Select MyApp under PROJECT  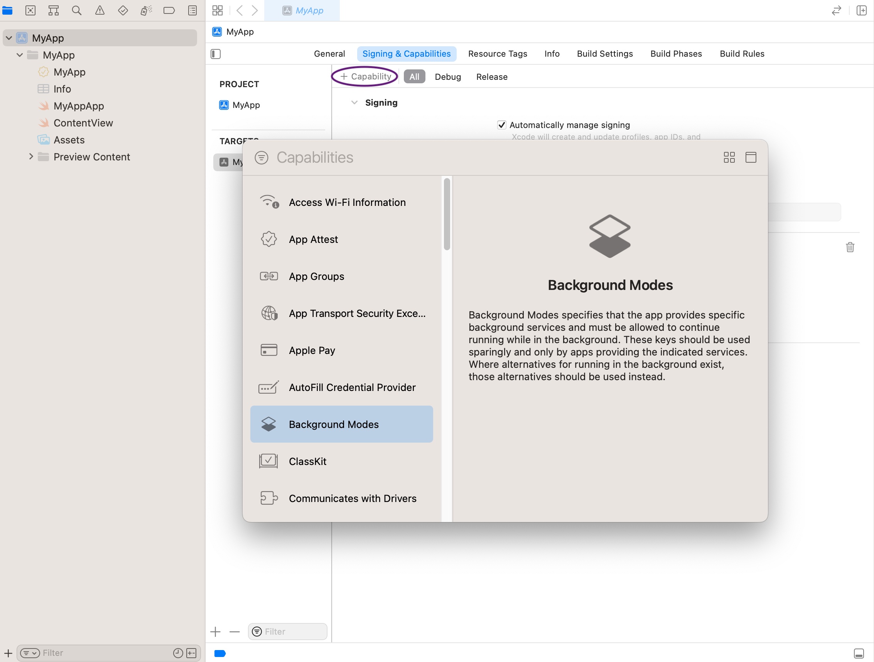240,105
